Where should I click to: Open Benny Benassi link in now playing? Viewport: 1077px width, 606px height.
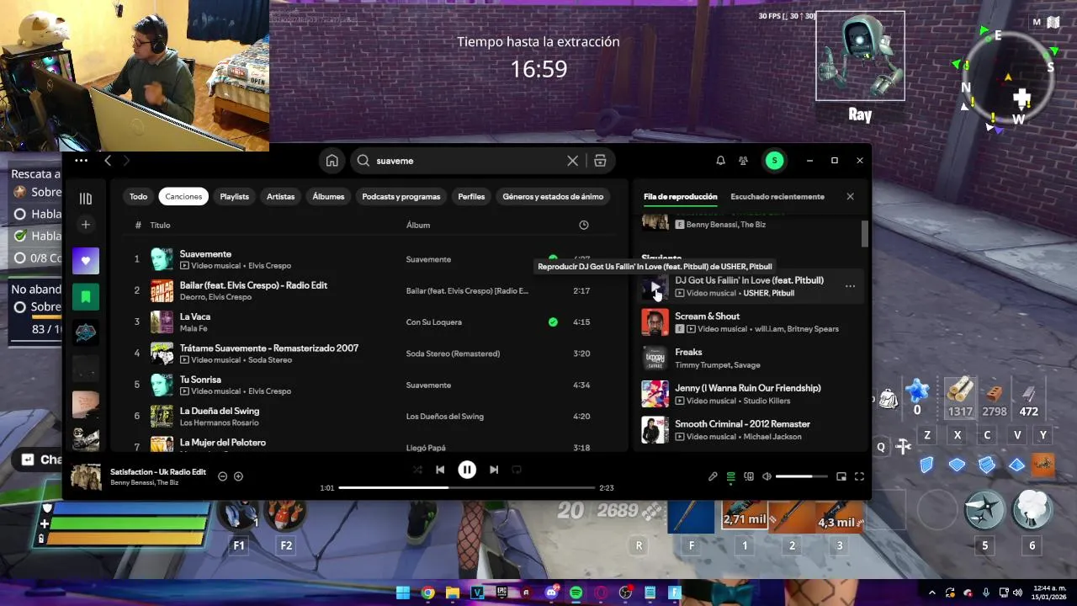[x=132, y=483]
